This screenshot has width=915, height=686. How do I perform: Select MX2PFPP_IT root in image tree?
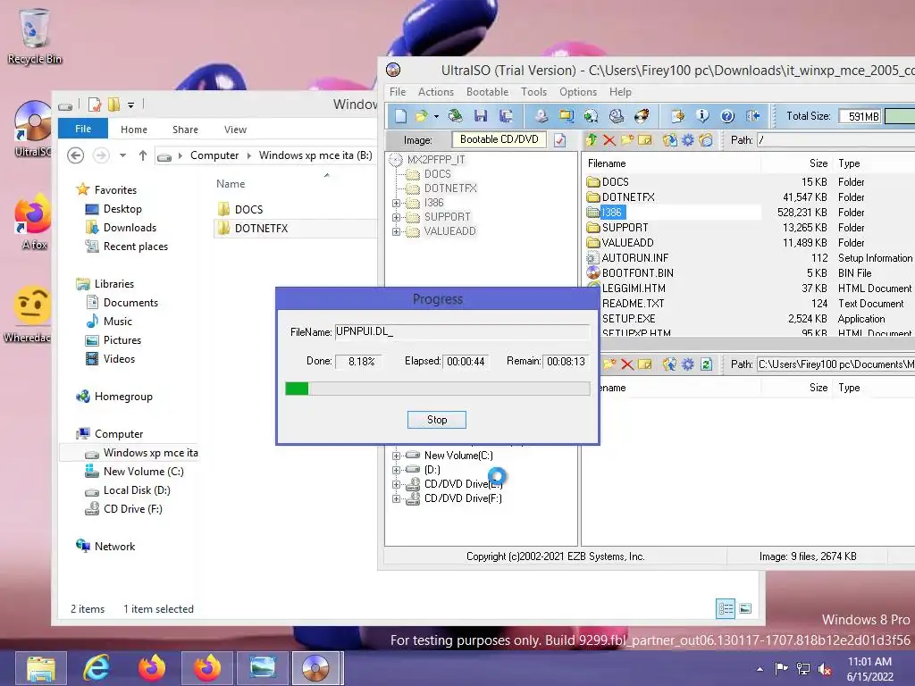coord(435,160)
